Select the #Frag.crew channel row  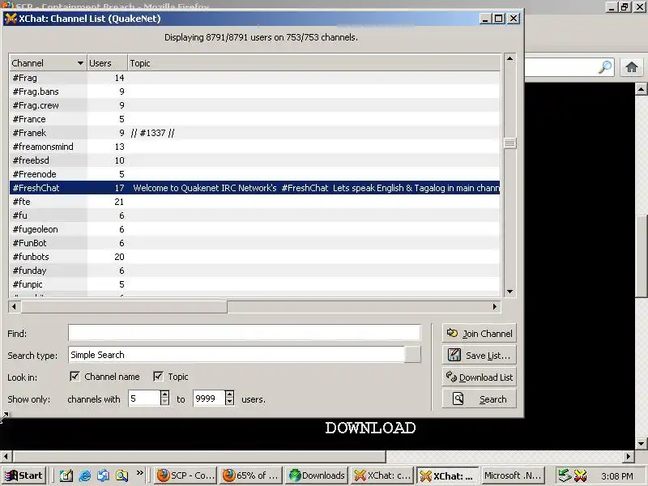click(x=254, y=105)
